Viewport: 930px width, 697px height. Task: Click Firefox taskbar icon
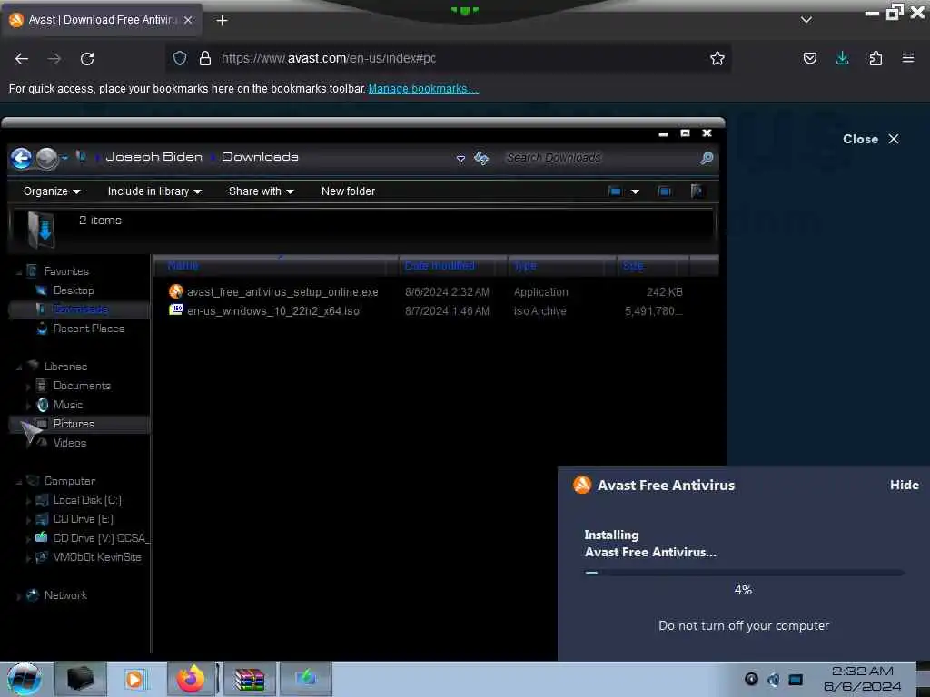tap(191, 679)
